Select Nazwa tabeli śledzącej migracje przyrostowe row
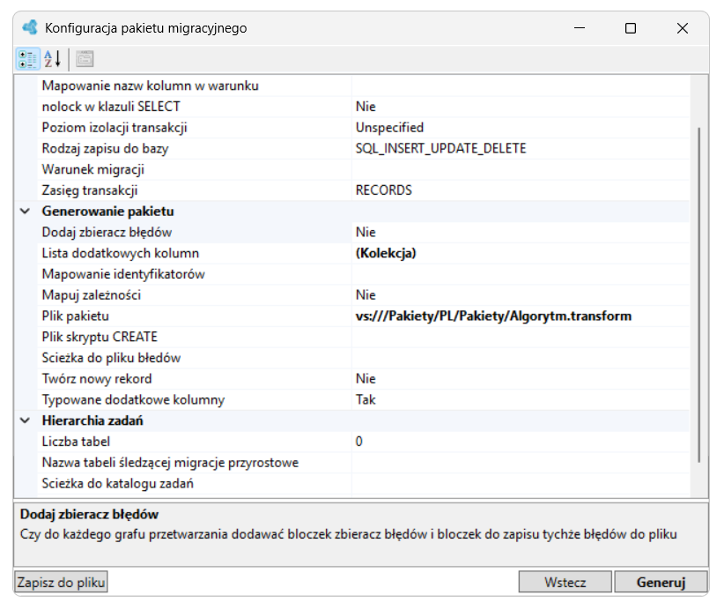724x610 pixels. coord(363,462)
